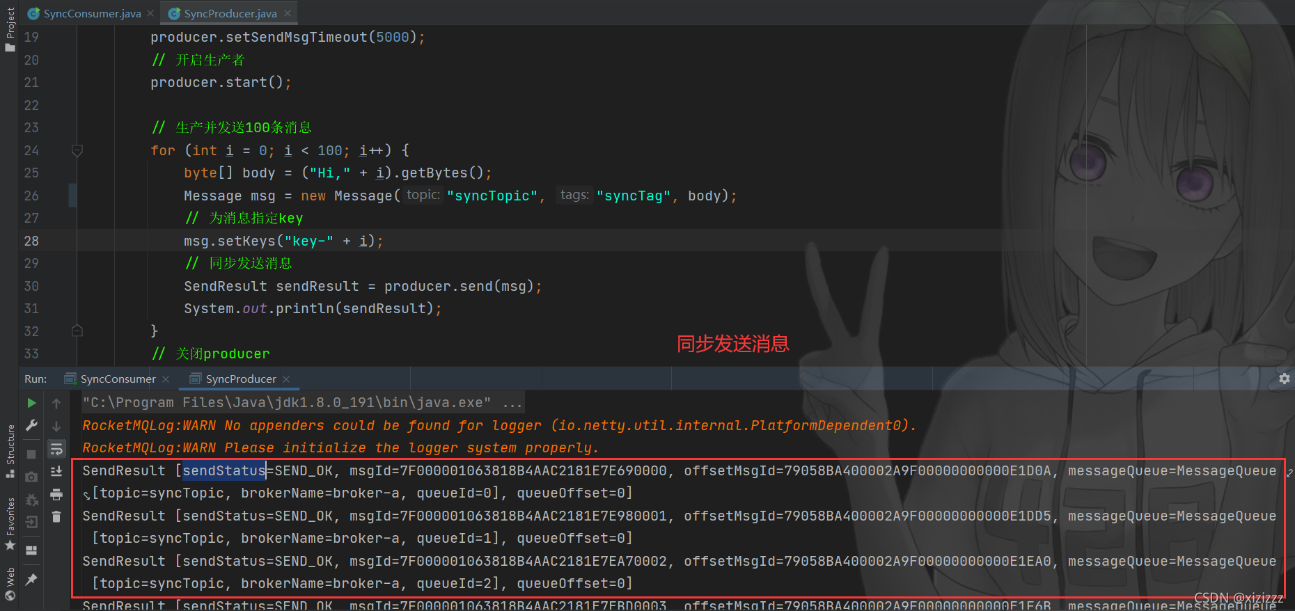Click the "syncTopic" string literal
Screen dimensions: 1295x611
[492, 196]
